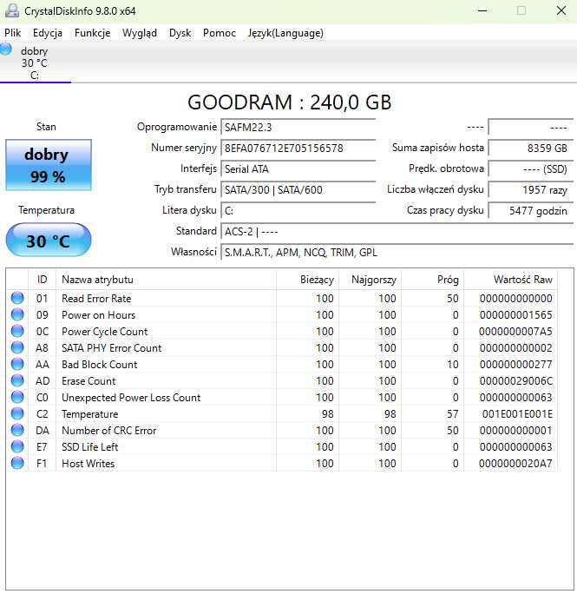Click threshold value 57 in Temperature row

452,414
